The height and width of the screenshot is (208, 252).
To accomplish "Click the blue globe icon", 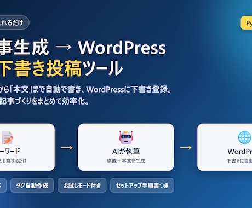I will click(245, 137).
